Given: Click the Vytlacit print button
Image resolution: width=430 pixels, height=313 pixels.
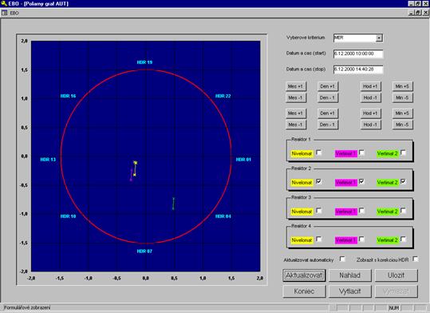Looking at the screenshot, I should click(x=350, y=291).
